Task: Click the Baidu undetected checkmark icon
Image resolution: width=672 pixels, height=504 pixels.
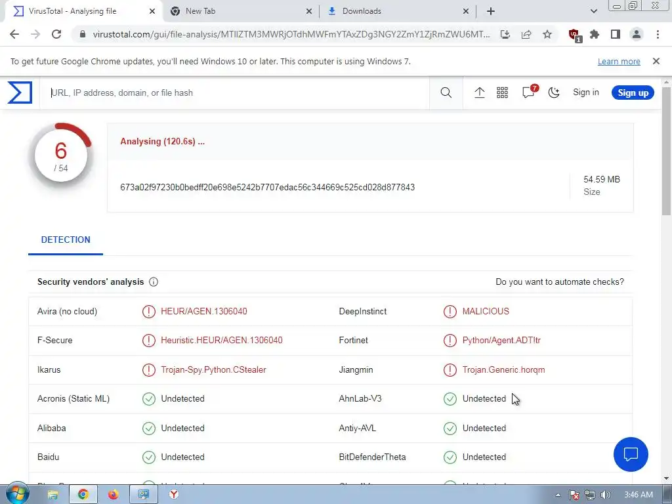Action: point(149,457)
